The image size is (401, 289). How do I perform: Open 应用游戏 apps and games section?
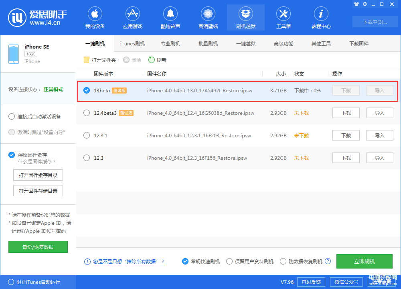(132, 18)
